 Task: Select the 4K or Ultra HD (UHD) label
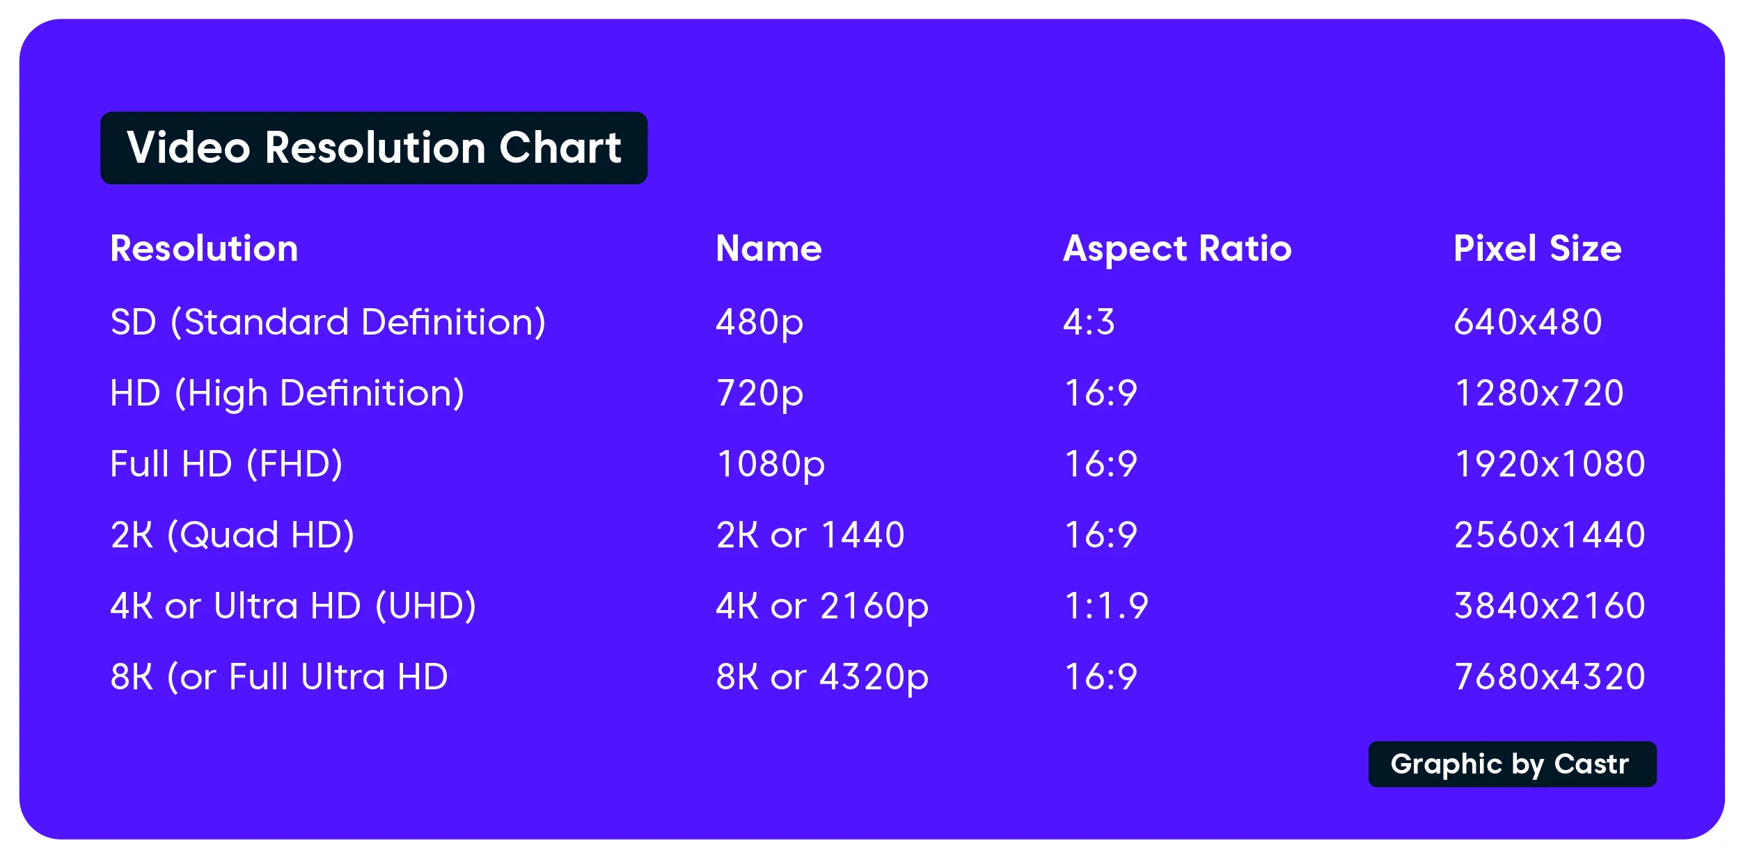(293, 607)
